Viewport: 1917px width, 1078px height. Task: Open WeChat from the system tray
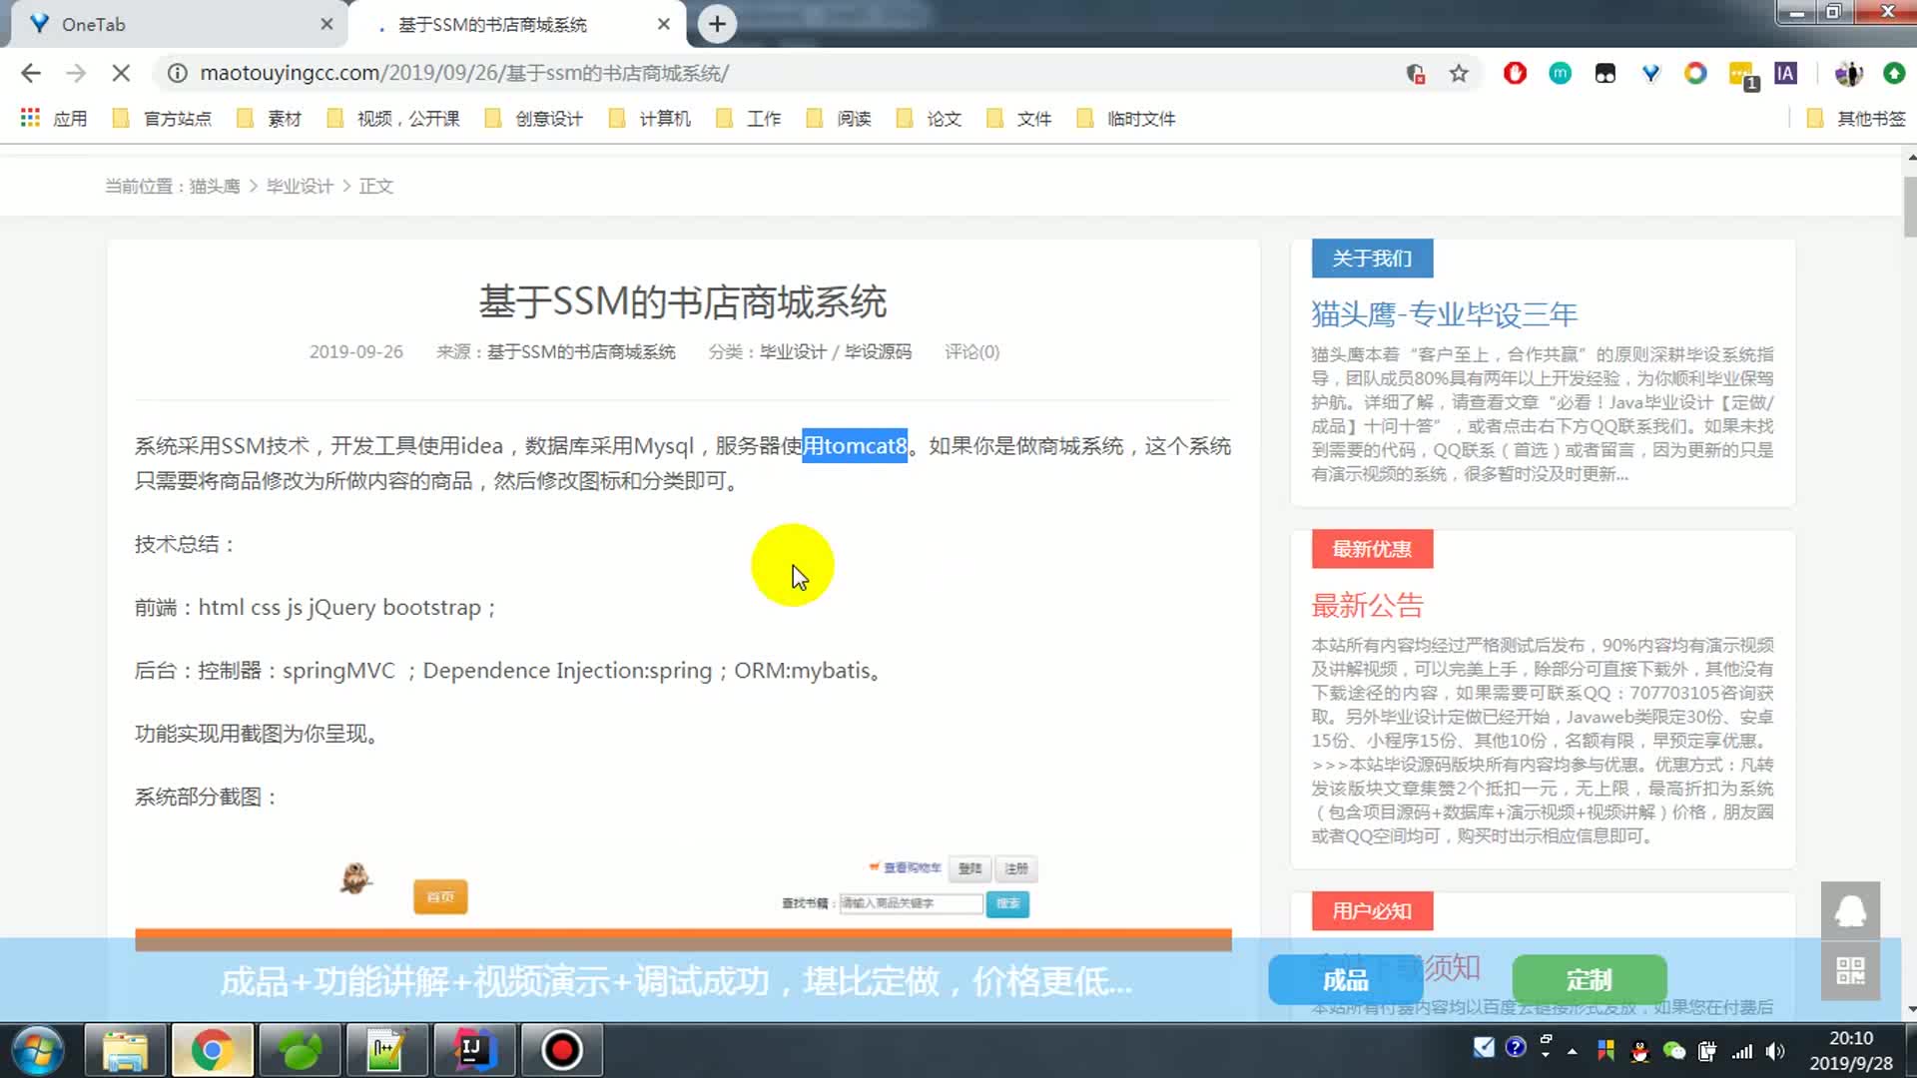coord(1674,1050)
